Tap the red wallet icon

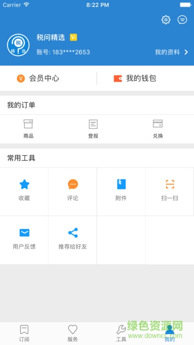tap(118, 78)
